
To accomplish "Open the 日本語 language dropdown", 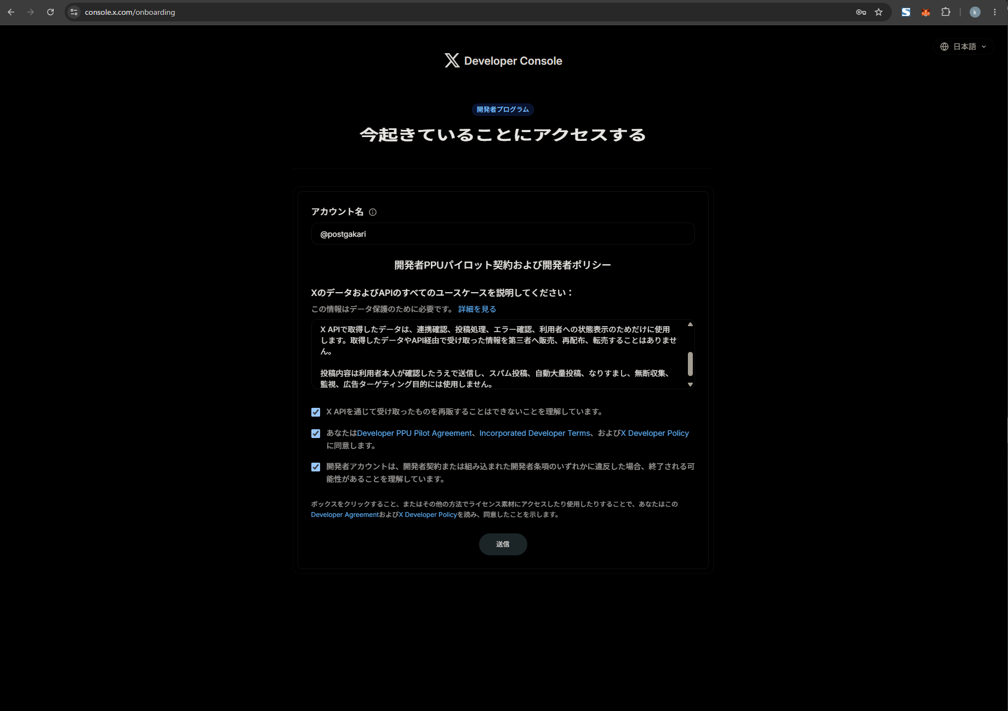I will (x=964, y=47).
